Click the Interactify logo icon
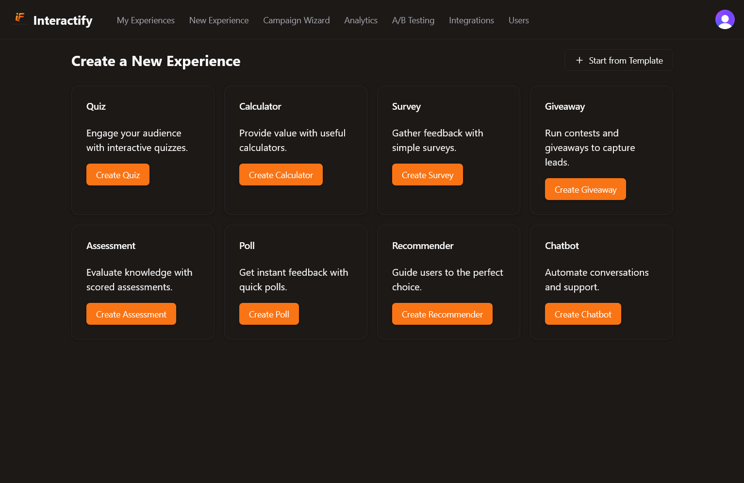The width and height of the screenshot is (744, 483). [x=19, y=19]
